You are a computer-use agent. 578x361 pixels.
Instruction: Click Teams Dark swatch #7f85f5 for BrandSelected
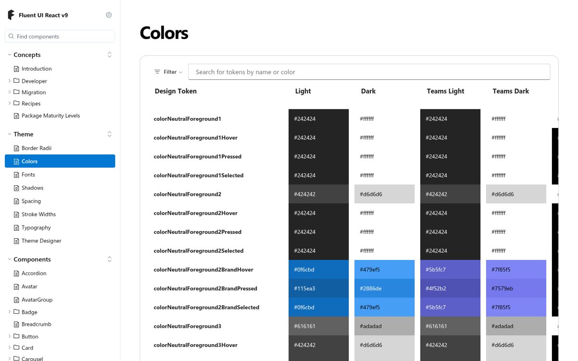(x=516, y=307)
